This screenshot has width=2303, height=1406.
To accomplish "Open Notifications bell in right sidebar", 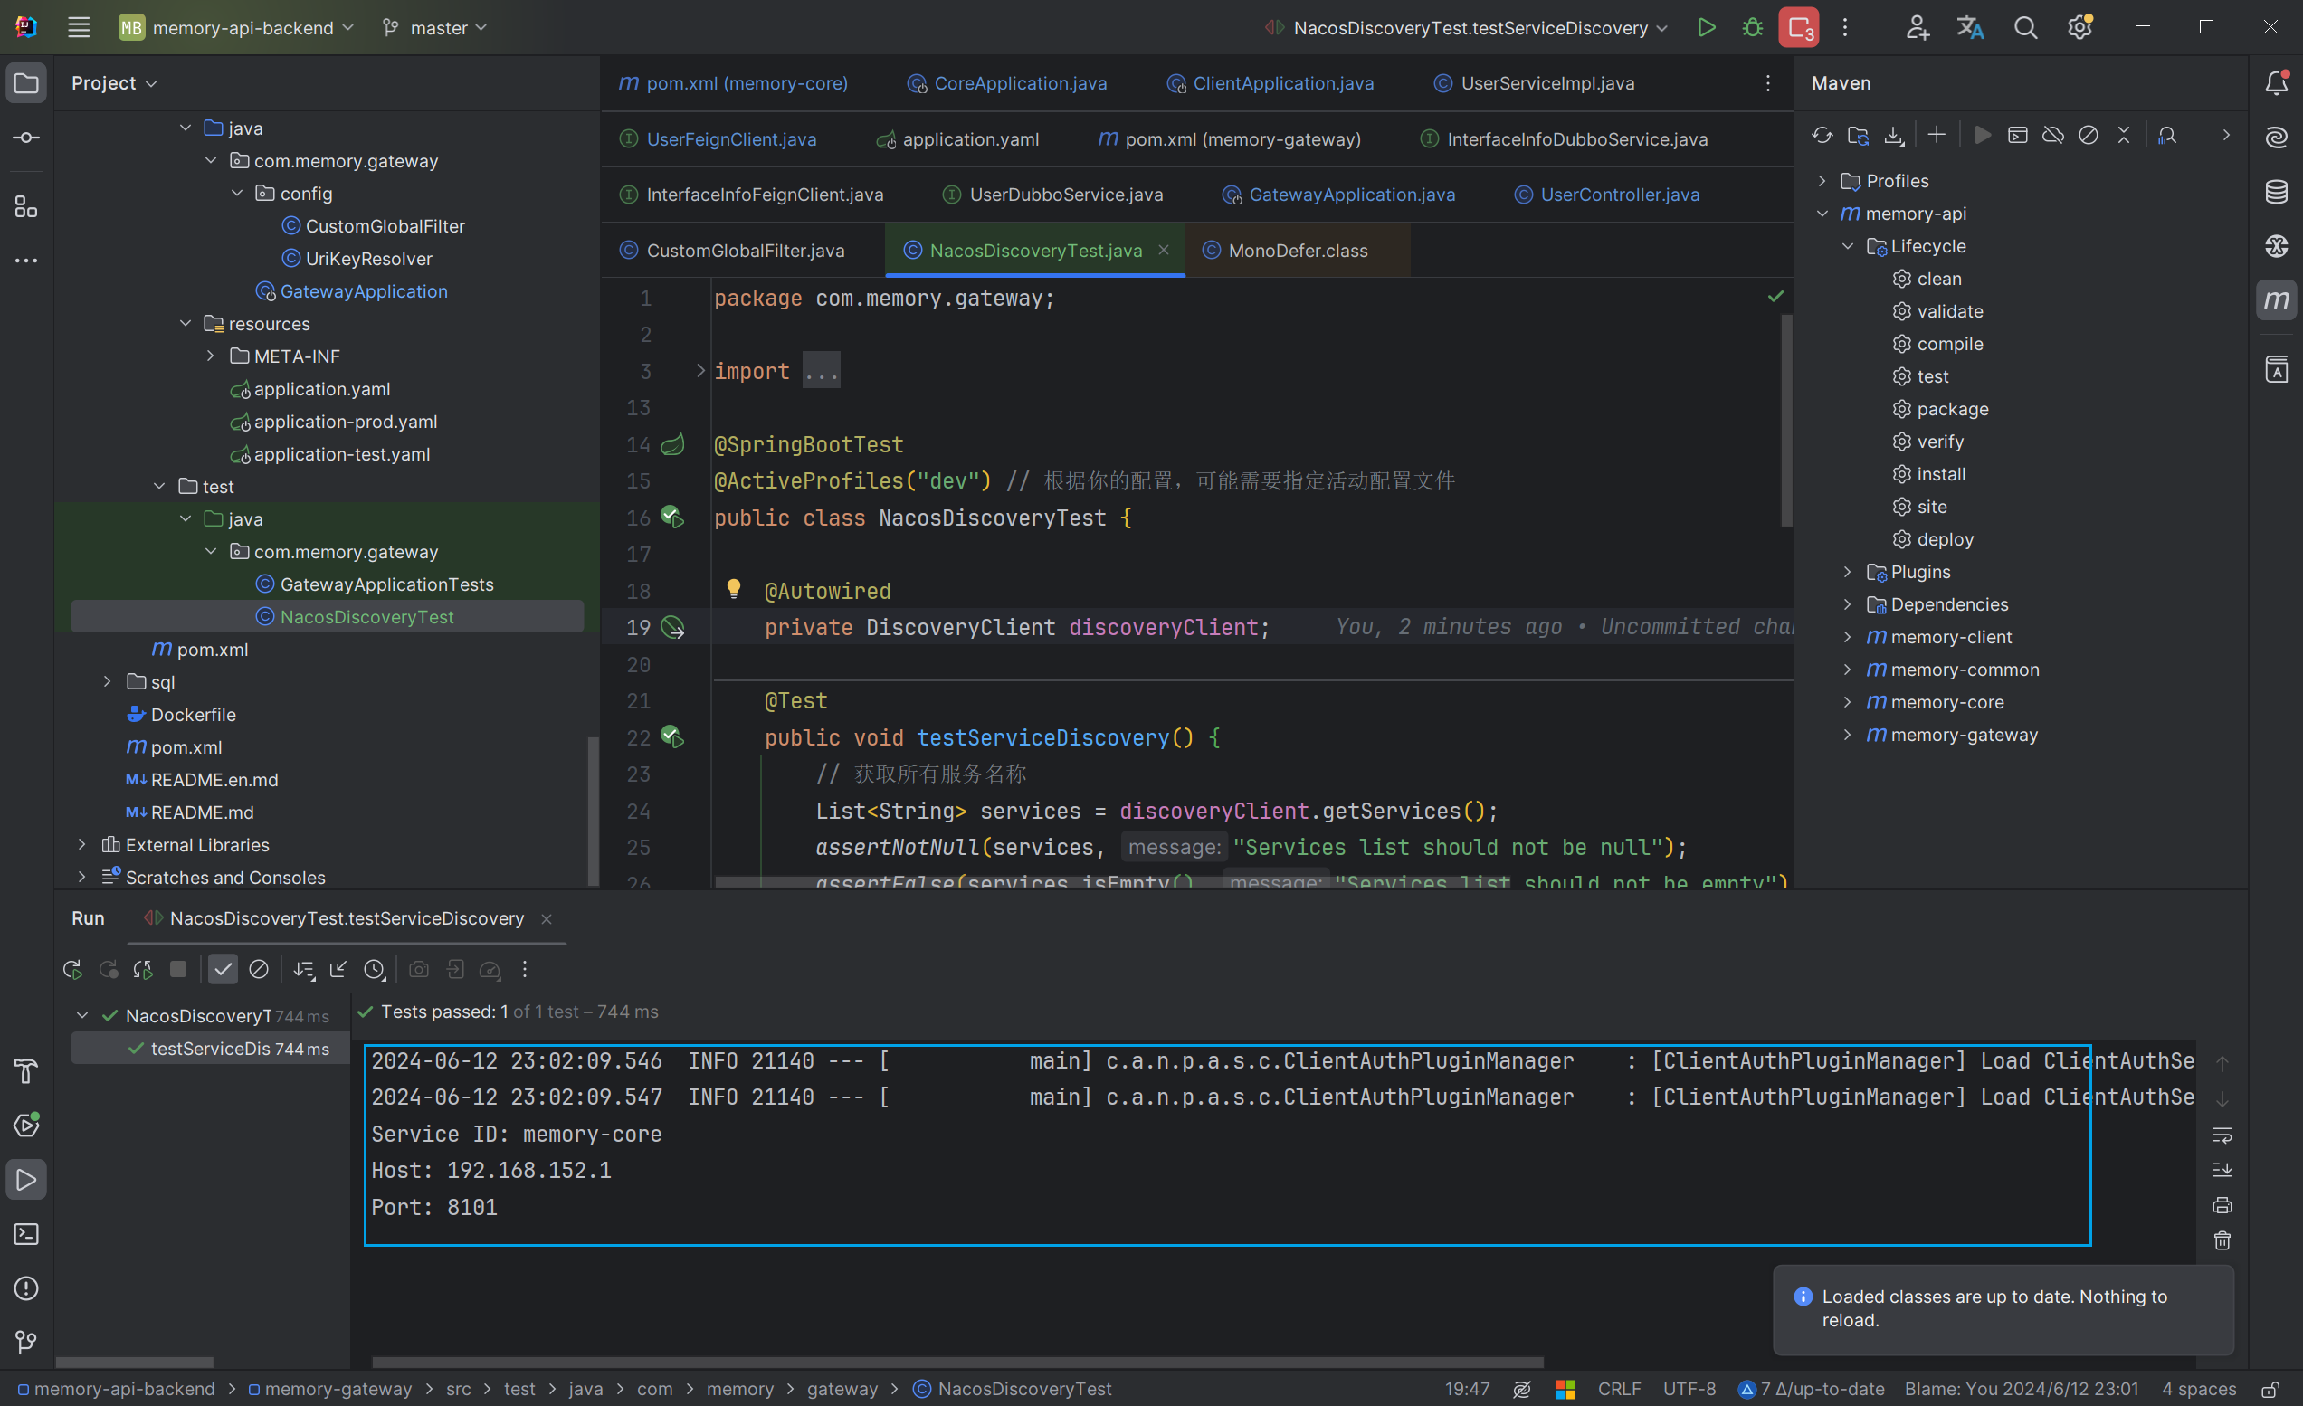I will click(x=2276, y=82).
